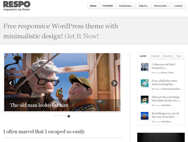
Task: Click the Photos category link
Action: 164,73
